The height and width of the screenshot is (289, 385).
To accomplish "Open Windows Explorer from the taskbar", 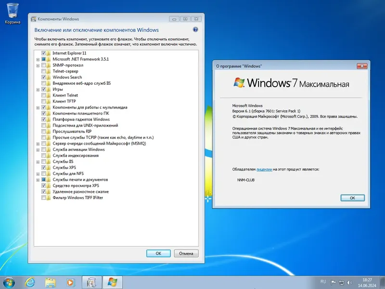I will tap(51, 282).
